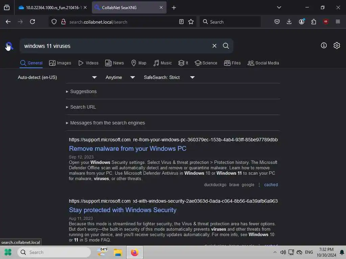This screenshot has width=346, height=259.
Task: Click the Remove malware result's support.microsoft.com URL
Action: pos(173,140)
